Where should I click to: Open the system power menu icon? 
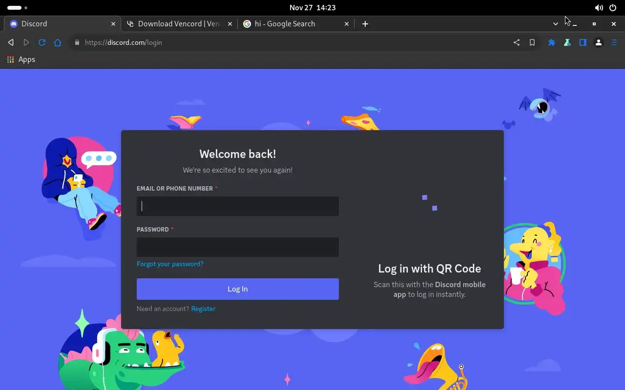coord(613,8)
